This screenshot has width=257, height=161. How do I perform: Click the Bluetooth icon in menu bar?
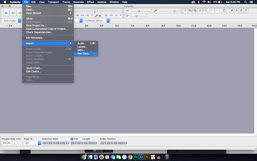click(199, 2)
